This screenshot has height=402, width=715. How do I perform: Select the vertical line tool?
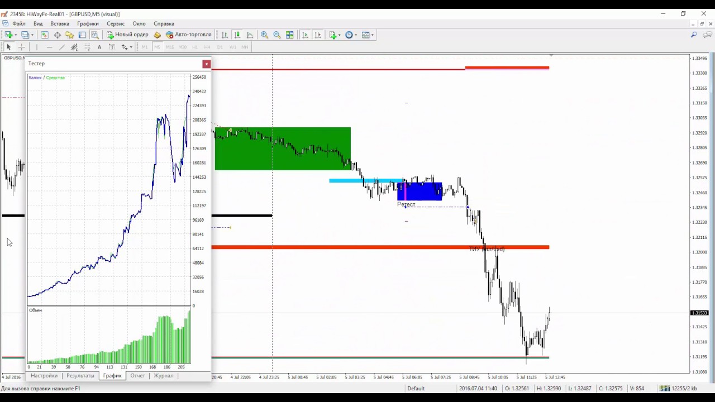[37, 47]
